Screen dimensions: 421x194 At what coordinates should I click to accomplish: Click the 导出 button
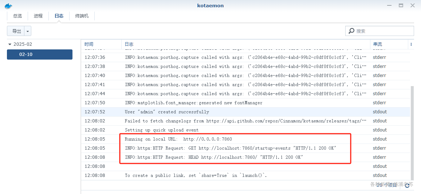(16, 31)
